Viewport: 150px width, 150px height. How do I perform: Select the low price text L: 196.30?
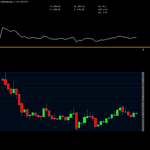79,10
